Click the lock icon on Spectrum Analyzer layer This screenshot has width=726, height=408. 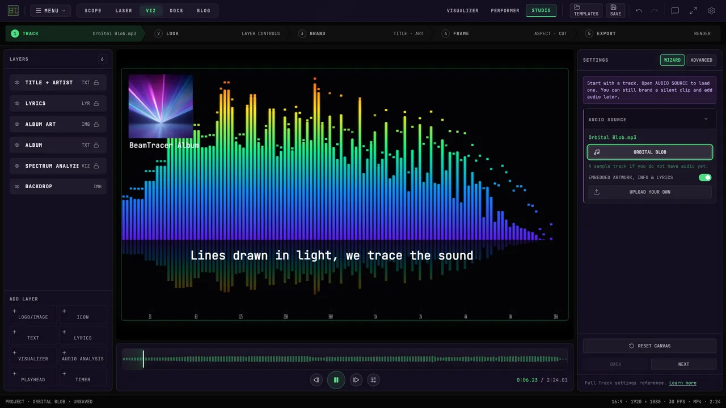(x=96, y=166)
